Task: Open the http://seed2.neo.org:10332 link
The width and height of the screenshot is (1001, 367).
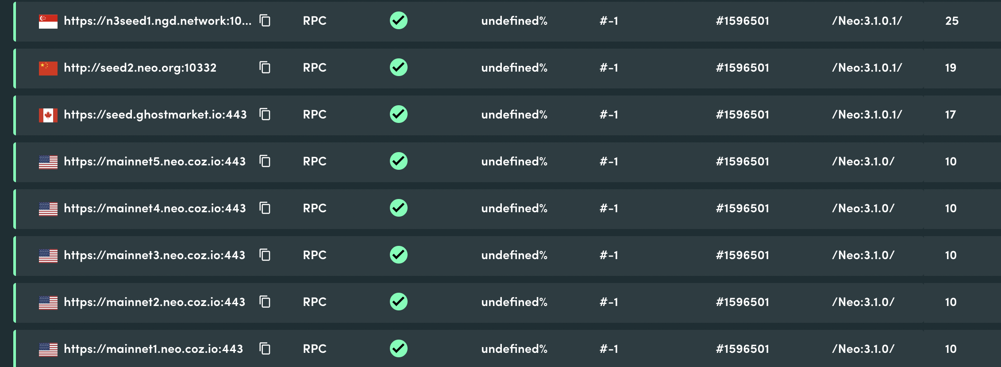Action: point(140,68)
